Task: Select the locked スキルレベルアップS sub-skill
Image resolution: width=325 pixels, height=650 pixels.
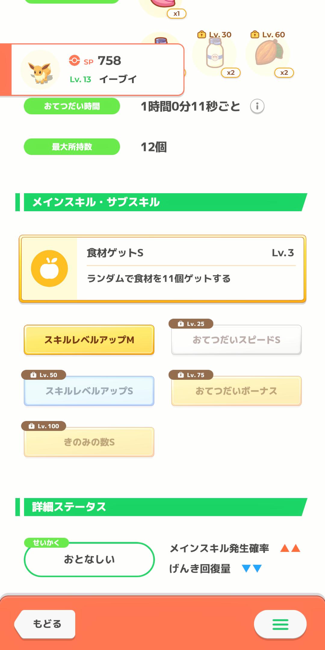Action: tap(89, 391)
